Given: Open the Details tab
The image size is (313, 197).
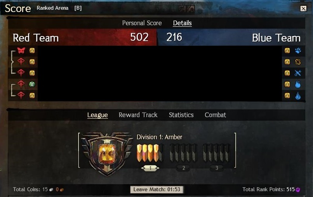Looking at the screenshot, I should tap(182, 23).
